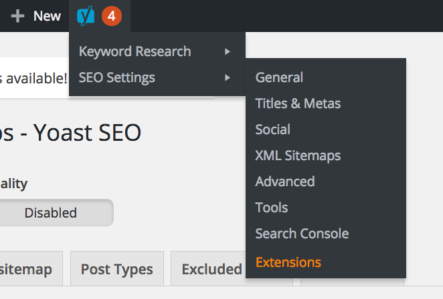This screenshot has height=299, width=443.
Task: Open the New content menu label
Action: click(47, 16)
